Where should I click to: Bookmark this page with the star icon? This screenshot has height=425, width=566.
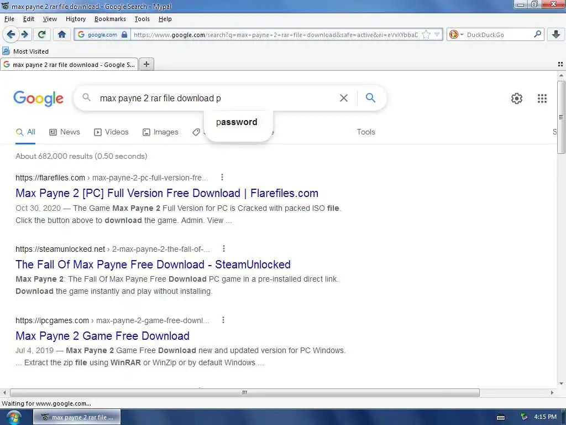pos(426,35)
